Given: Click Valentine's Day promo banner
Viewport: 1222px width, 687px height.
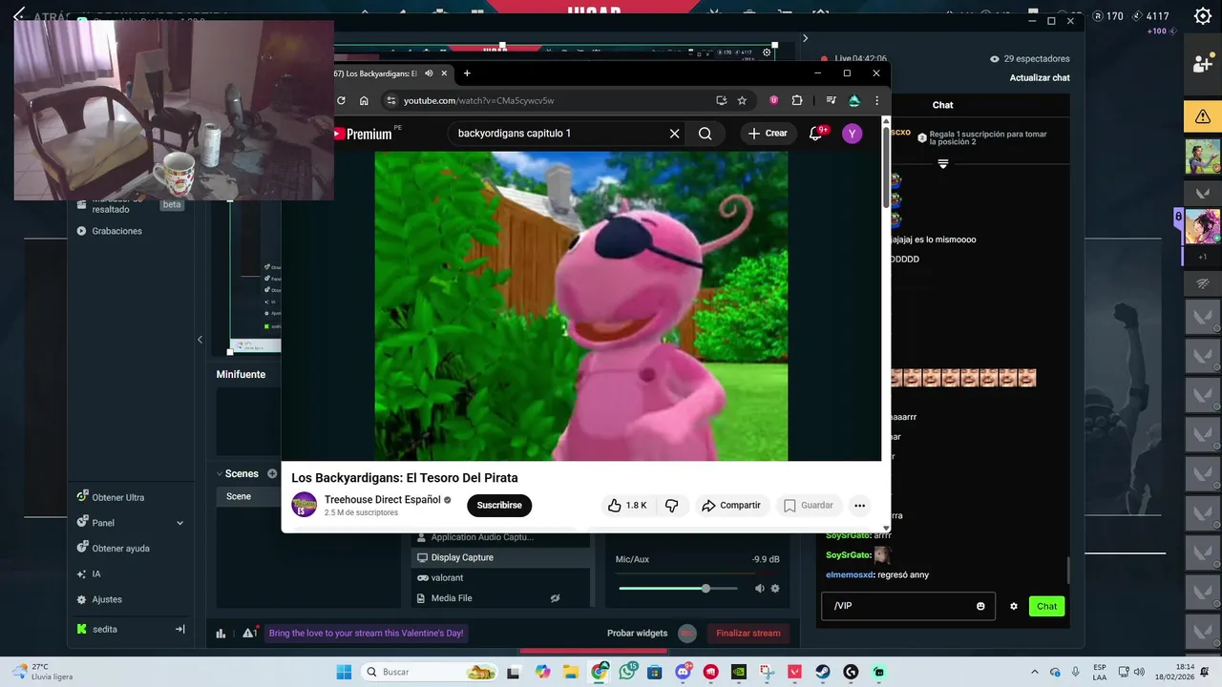Looking at the screenshot, I should (x=367, y=633).
